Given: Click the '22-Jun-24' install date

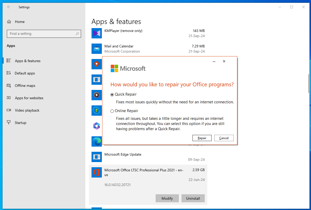Looking at the screenshot, I should (197, 180).
